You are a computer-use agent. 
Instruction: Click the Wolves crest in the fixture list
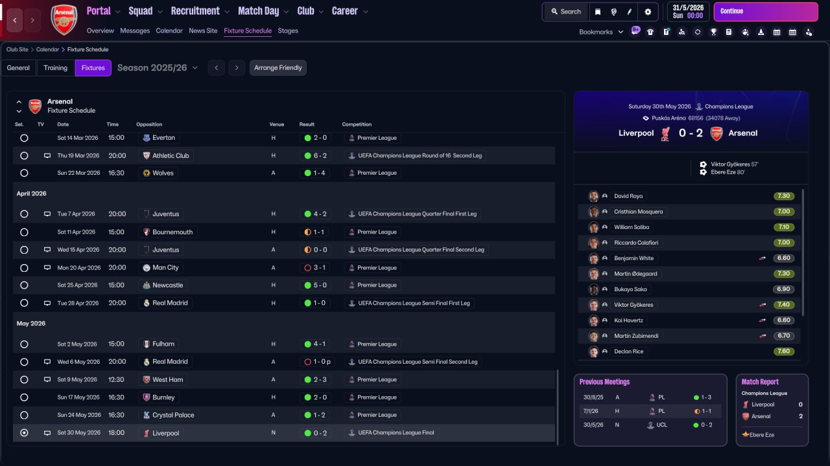[147, 173]
